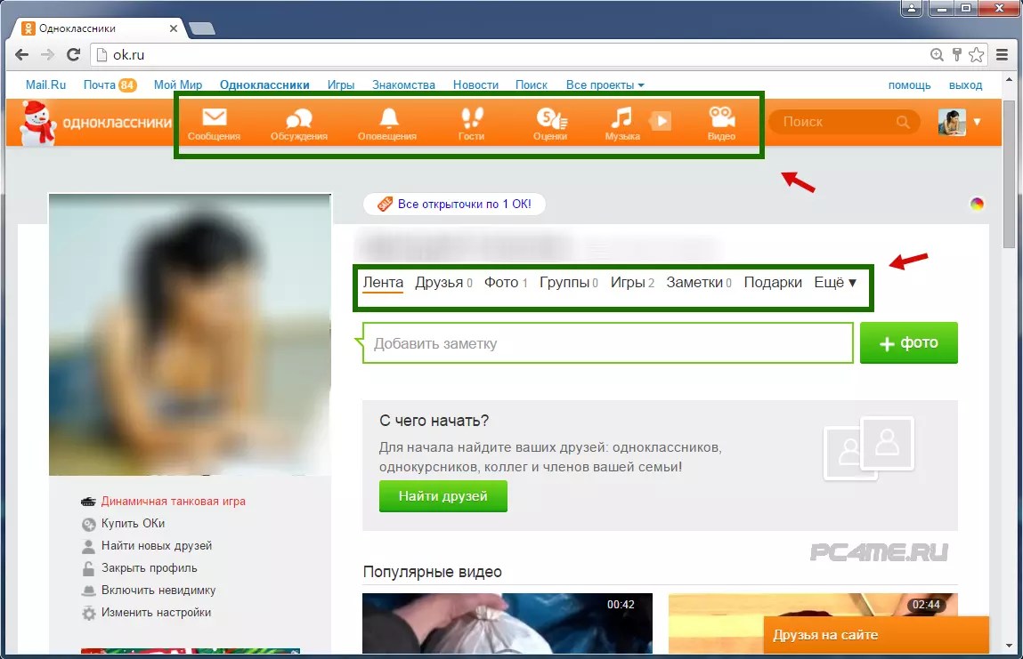The height and width of the screenshot is (659, 1023).
Task: Open Почта mail link
Action: pyautogui.click(x=99, y=84)
